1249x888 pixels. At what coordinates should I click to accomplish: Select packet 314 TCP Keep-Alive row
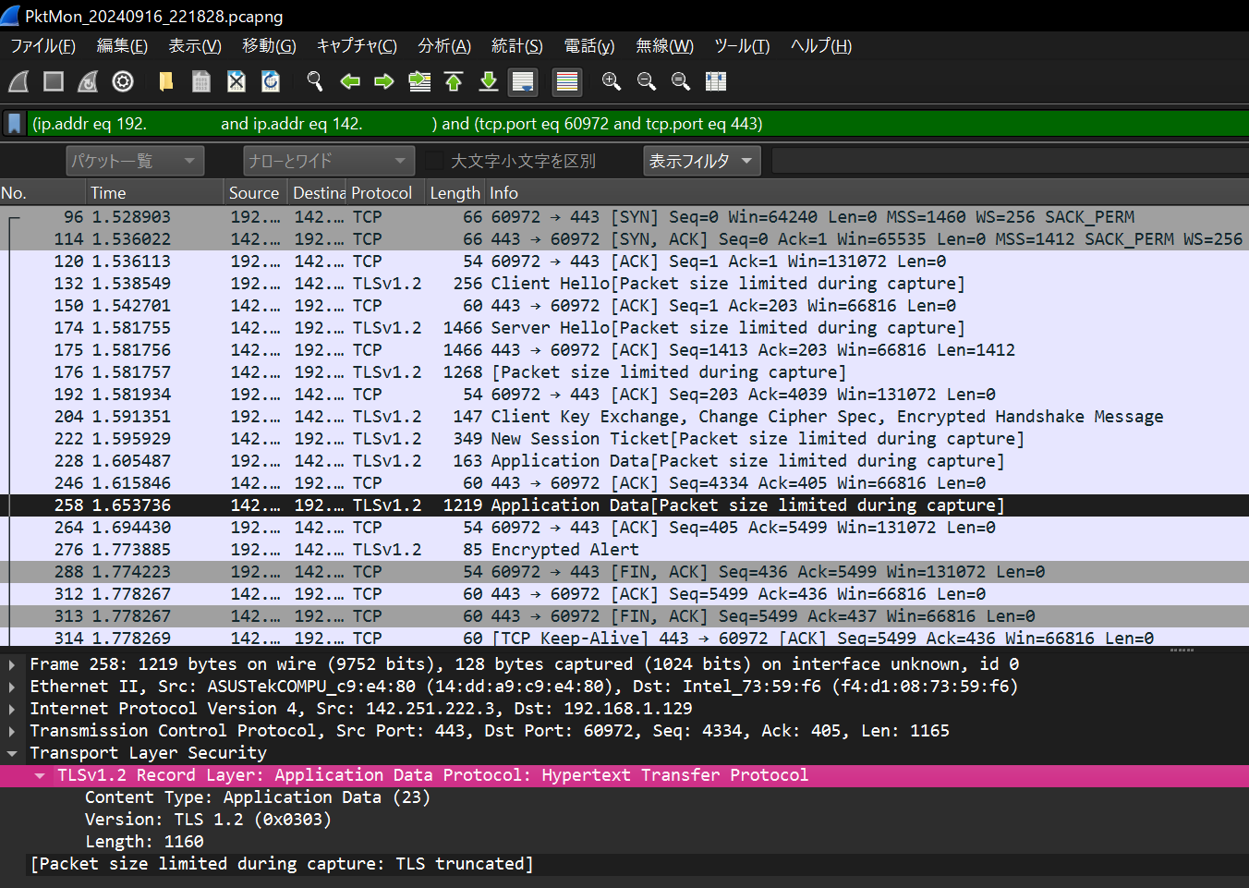pos(624,638)
